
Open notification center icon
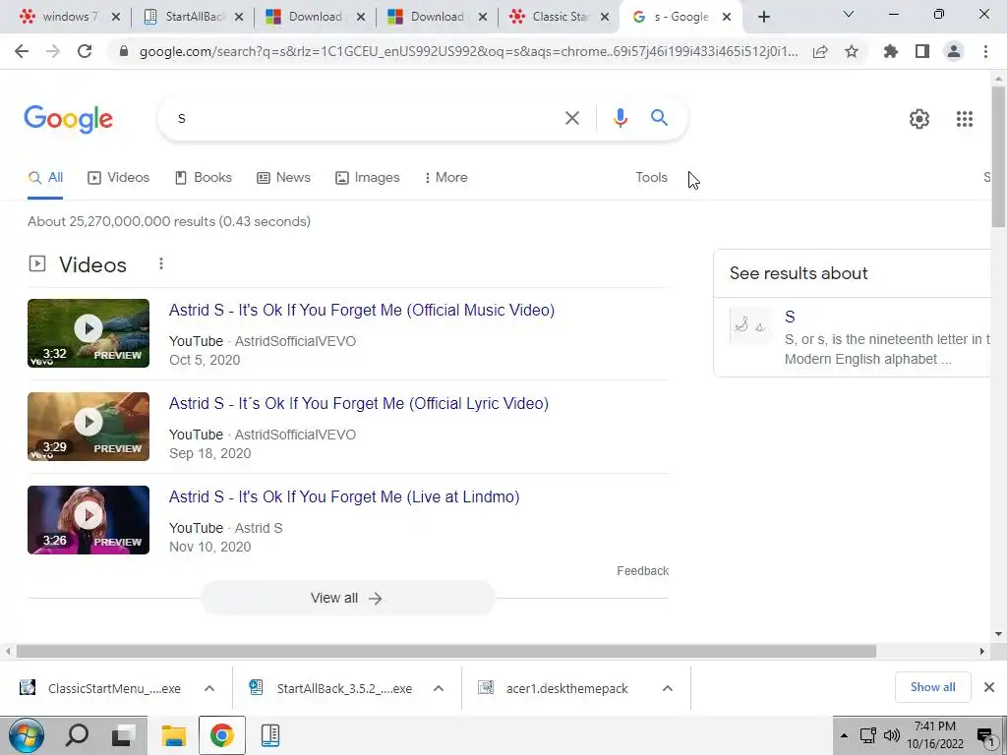[986, 736]
